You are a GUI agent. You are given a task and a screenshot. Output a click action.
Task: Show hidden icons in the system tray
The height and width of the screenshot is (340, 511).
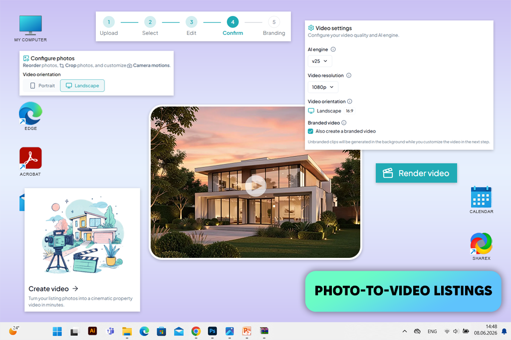404,331
